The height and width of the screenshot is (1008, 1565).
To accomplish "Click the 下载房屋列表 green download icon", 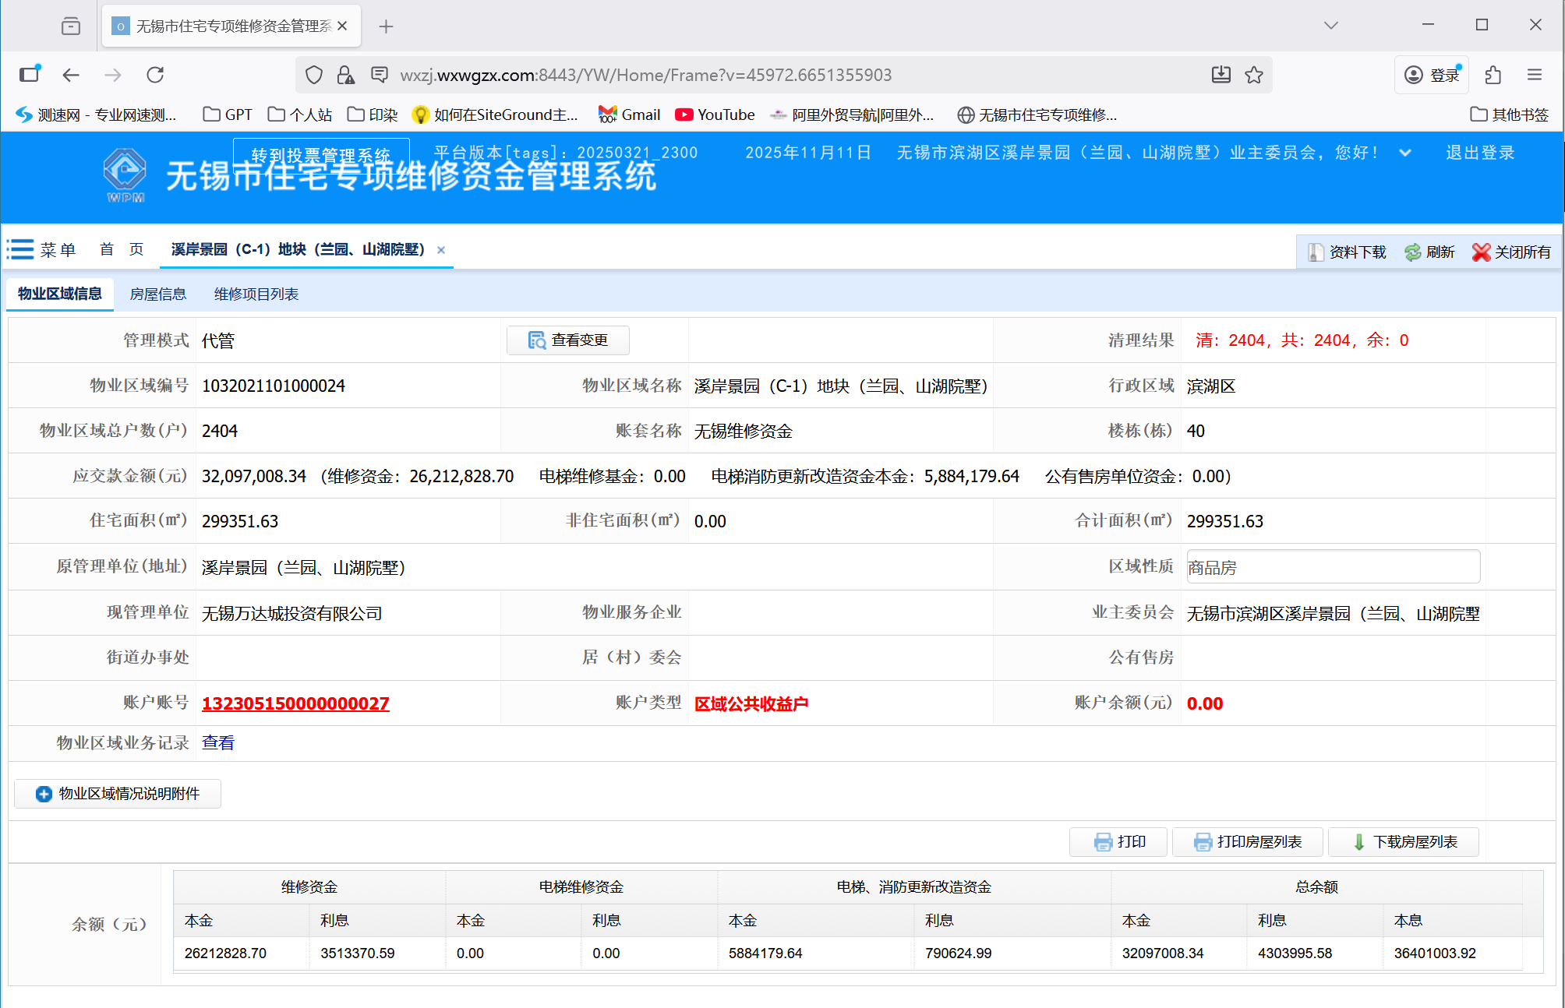I will click(1358, 842).
